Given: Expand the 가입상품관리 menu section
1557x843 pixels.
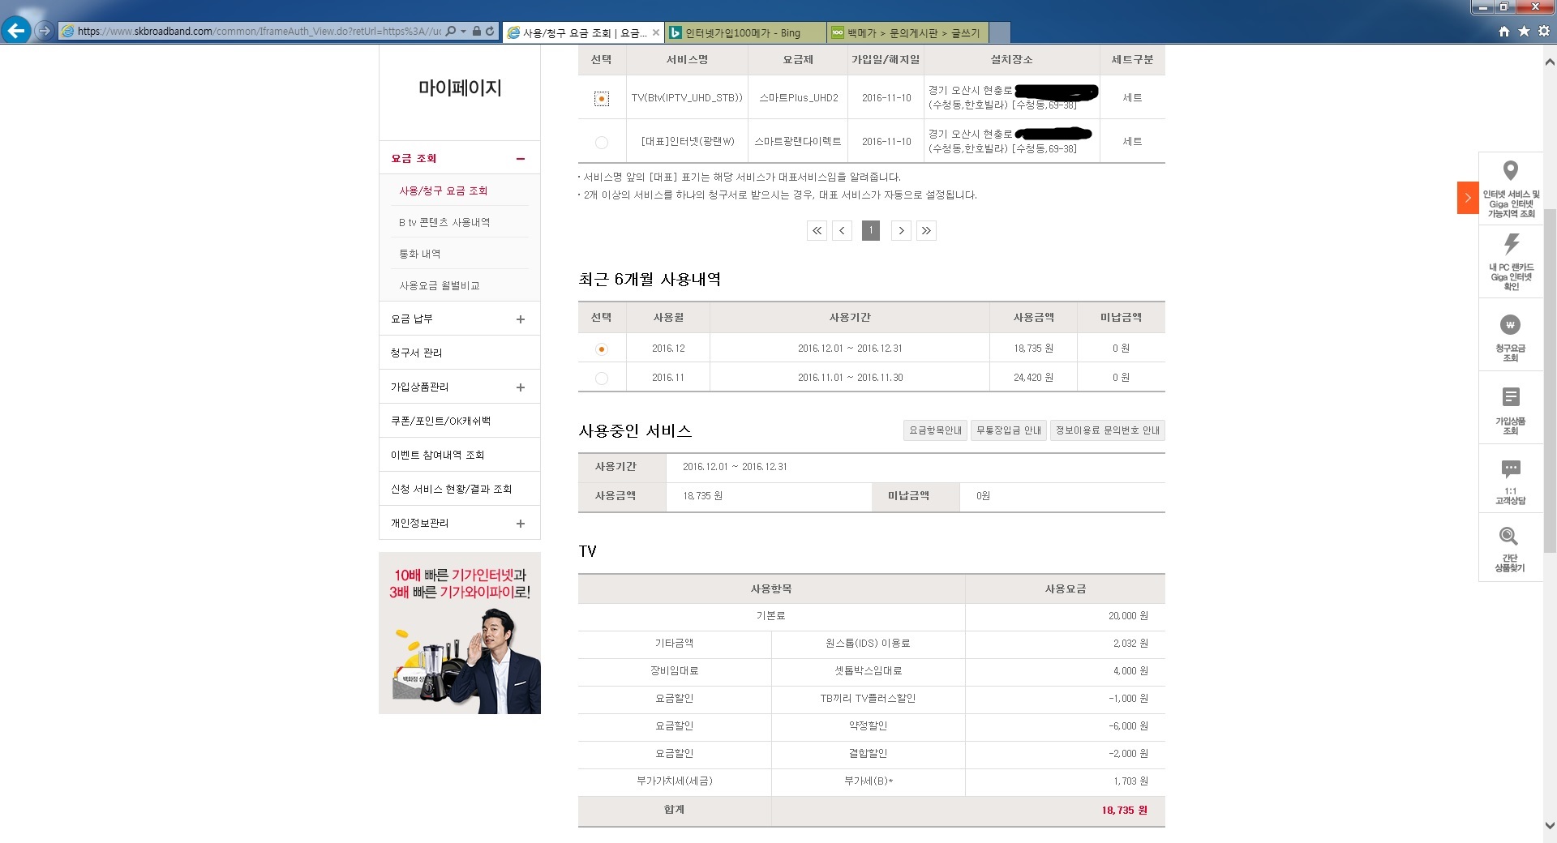Looking at the screenshot, I should point(521,387).
